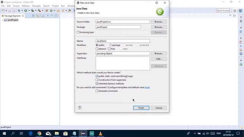Viewport: 244px width, 137px height.
Task: Click the Name input field
Action: coord(123,41)
